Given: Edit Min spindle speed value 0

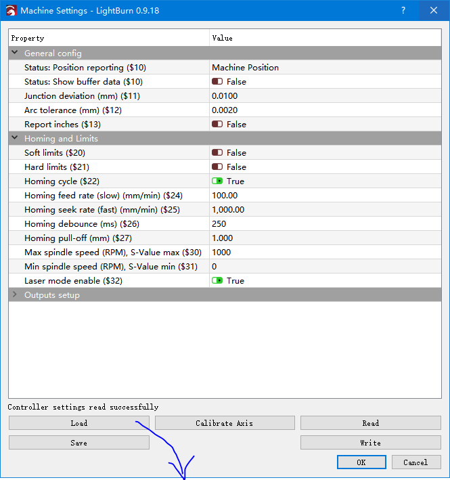Looking at the screenshot, I should (x=214, y=267).
